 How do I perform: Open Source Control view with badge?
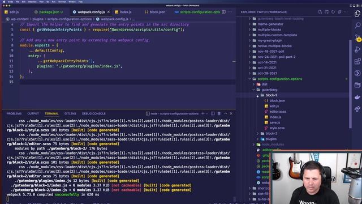(357, 37)
